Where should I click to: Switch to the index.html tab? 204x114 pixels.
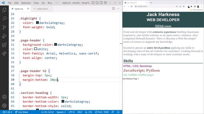[x=42, y=9]
